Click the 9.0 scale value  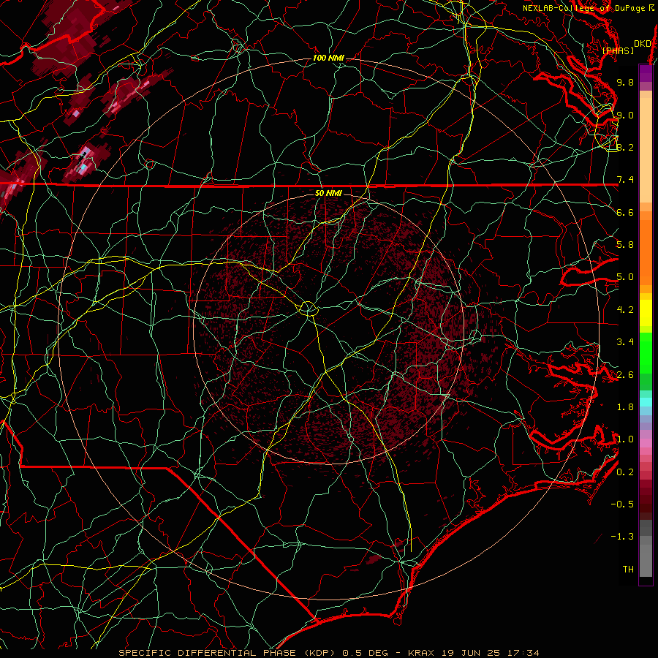(625, 115)
